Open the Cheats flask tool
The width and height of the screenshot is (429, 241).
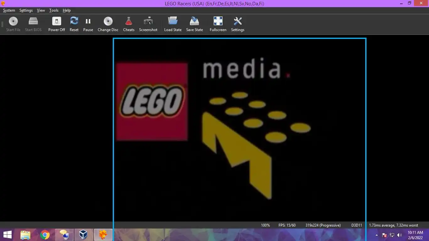tap(128, 24)
